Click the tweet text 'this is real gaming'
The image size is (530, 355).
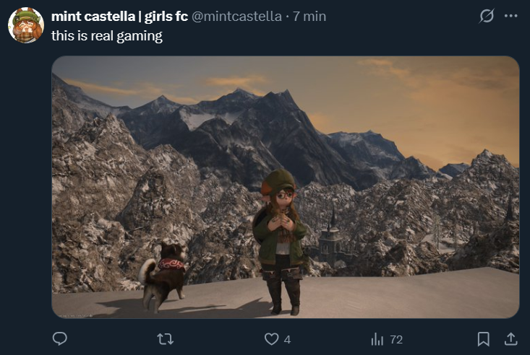(x=107, y=36)
